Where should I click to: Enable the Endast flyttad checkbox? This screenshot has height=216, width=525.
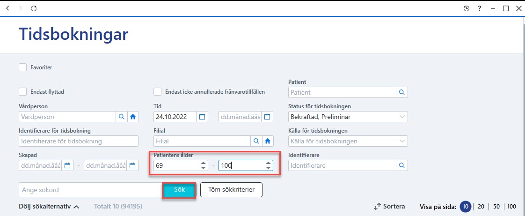tap(23, 91)
